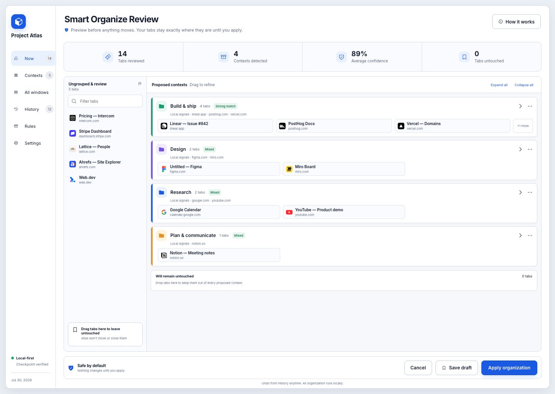The image size is (555, 394).
Task: Go to the Now section
Action: [33, 58]
